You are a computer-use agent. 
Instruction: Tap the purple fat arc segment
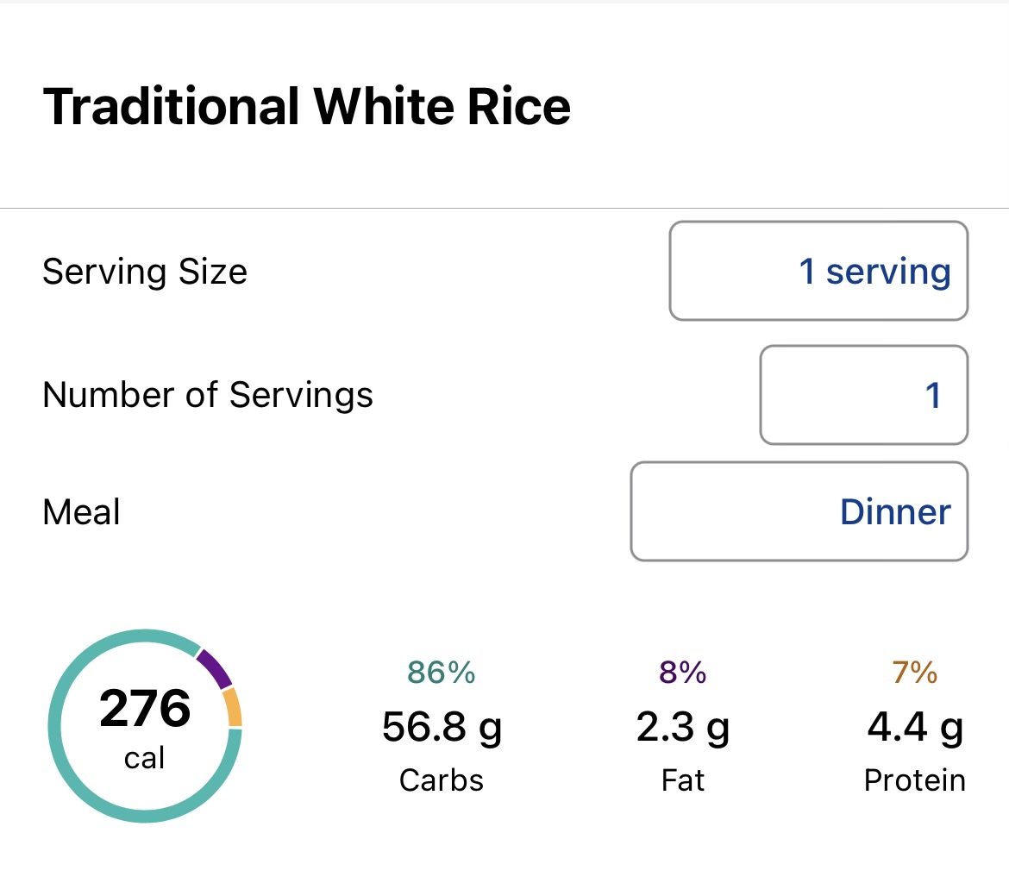tap(216, 668)
